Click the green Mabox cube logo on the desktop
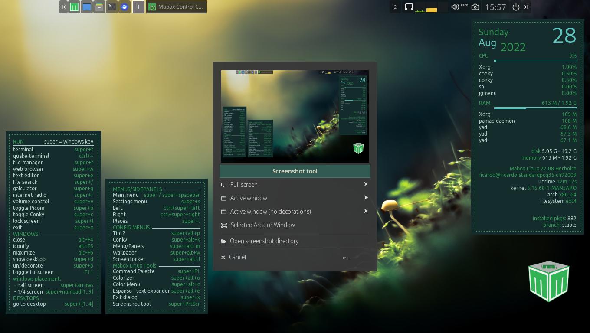This screenshot has width=590, height=333. [549, 281]
